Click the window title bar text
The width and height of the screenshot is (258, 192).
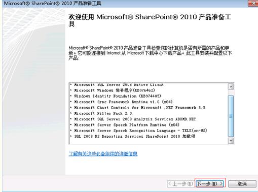point(53,3)
